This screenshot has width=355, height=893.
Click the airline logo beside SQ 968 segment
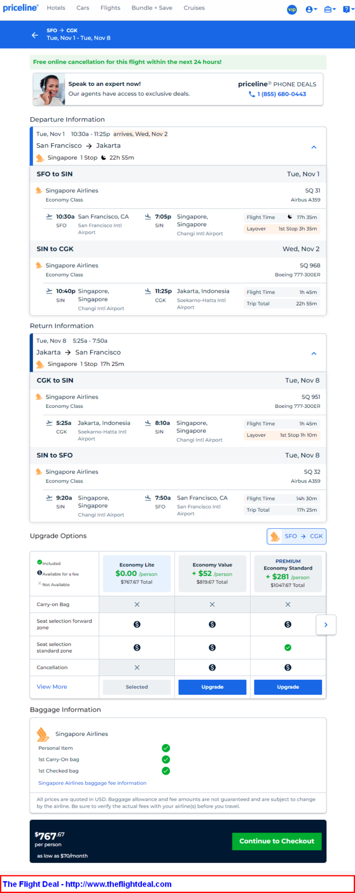coord(39,265)
